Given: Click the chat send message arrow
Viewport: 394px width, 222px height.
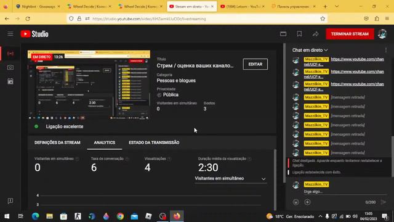Looking at the screenshot, I should [383, 202].
